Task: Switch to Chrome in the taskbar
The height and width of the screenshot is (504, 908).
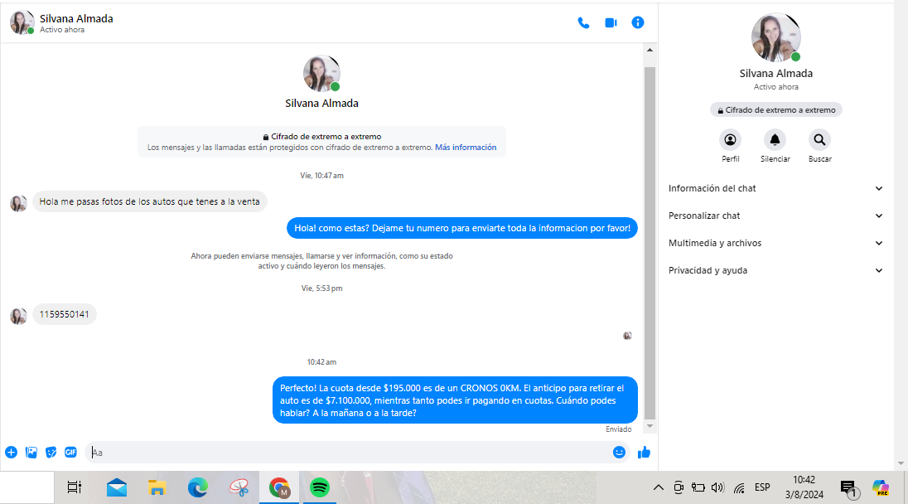Action: [279, 487]
